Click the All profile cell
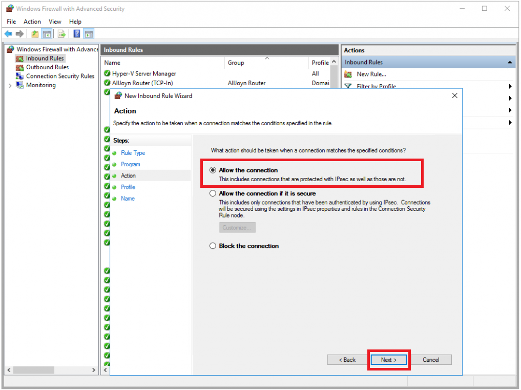 point(316,73)
